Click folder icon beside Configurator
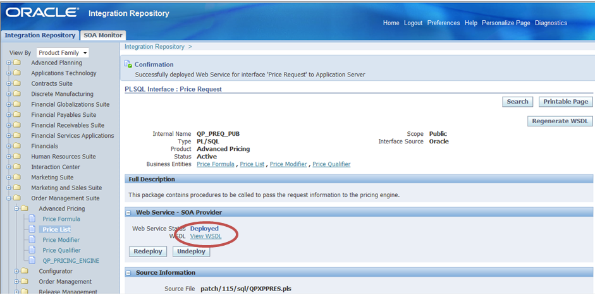This screenshot has height=295, width=595. [x=25, y=271]
